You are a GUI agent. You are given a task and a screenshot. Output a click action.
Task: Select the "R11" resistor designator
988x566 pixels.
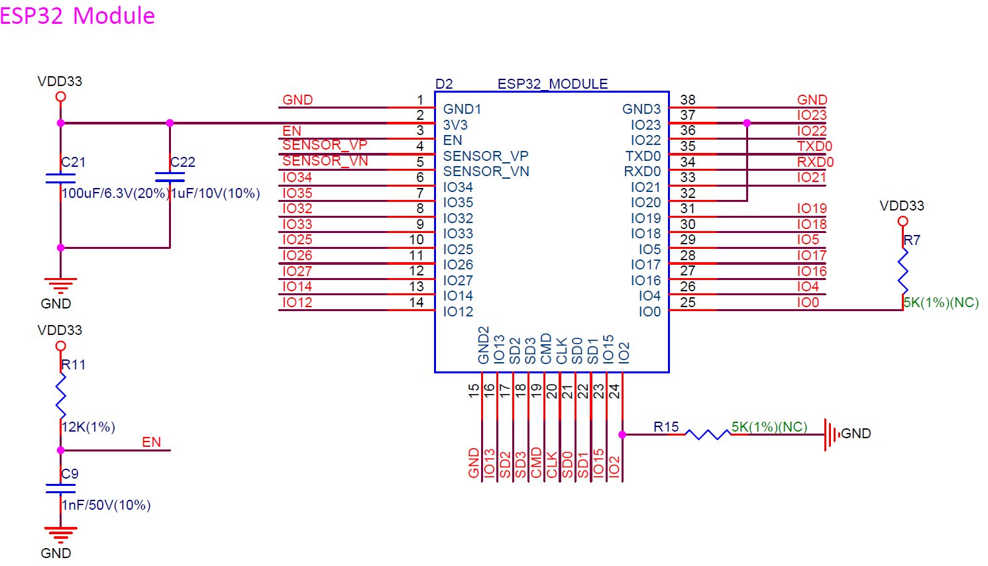[74, 365]
